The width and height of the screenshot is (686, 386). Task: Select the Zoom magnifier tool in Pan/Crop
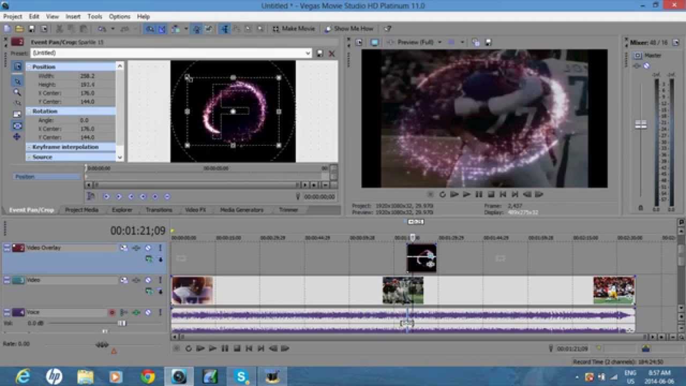17,92
